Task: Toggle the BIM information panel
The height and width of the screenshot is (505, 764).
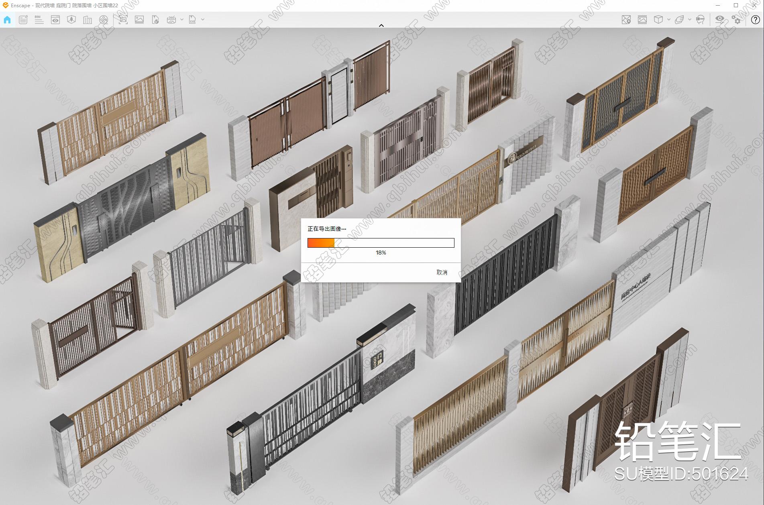Action: [39, 19]
